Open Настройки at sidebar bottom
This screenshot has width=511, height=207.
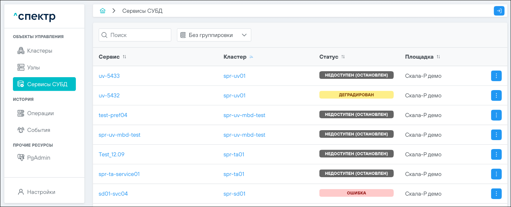point(41,192)
